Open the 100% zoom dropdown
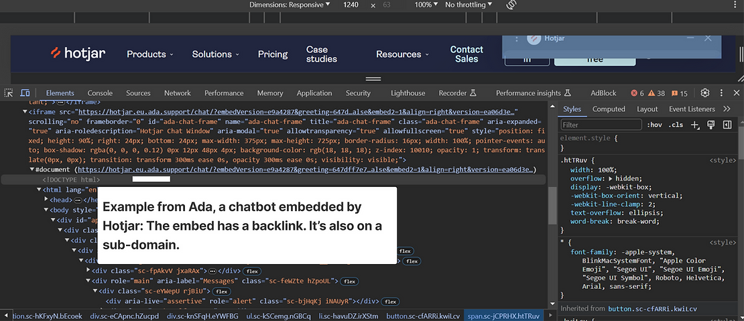744x321 pixels. coord(426,5)
